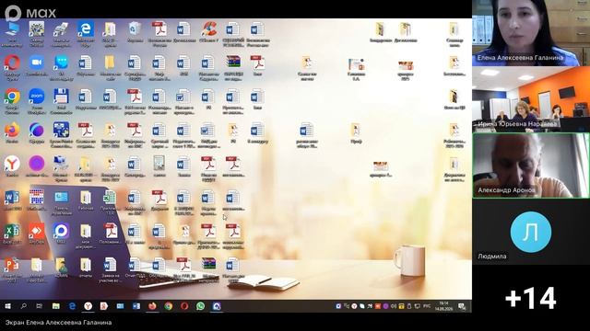Open the Firefox desktop shortcut
This screenshot has height=331, width=590.
coord(12,133)
